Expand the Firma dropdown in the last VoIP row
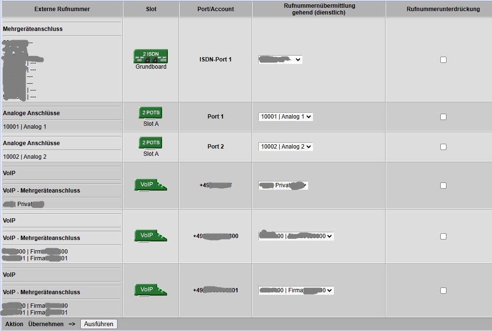The width and height of the screenshot is (492, 331). click(x=296, y=290)
